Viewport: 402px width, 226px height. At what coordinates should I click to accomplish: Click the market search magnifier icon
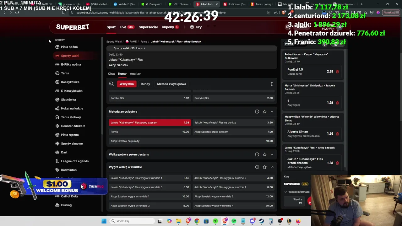click(x=111, y=84)
